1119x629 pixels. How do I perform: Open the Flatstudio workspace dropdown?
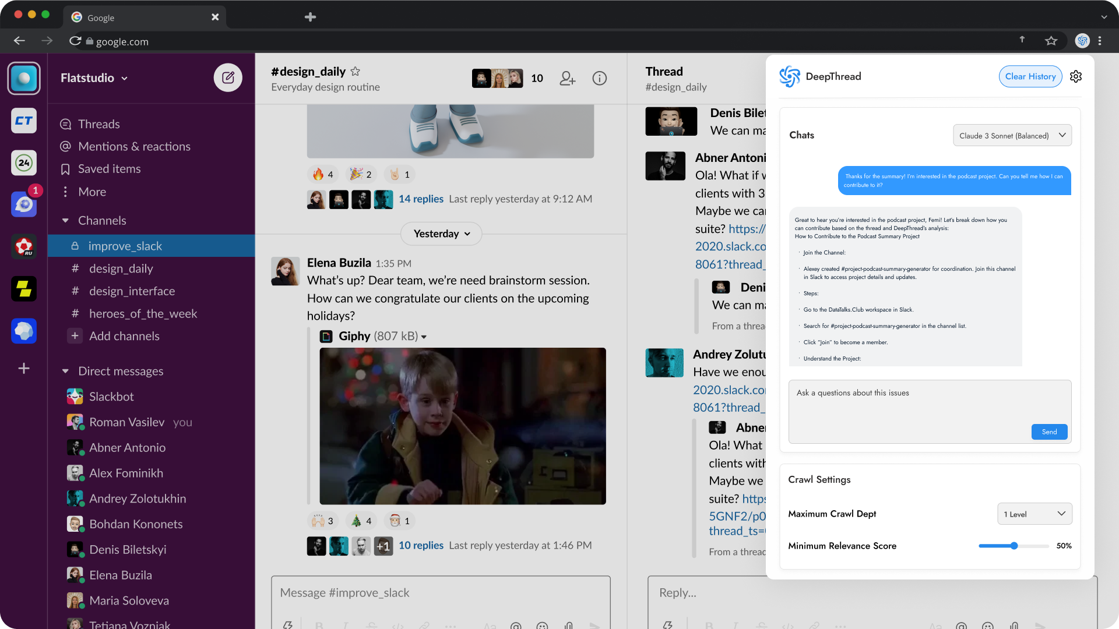pos(94,78)
